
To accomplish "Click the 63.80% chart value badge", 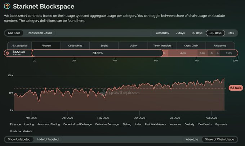I will point(236,88).
